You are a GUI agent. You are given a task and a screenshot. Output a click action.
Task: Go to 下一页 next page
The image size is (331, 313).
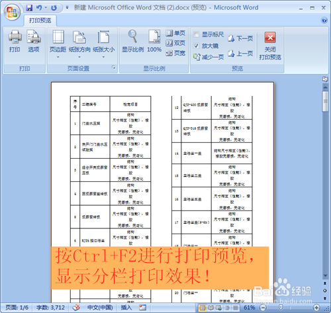click(x=240, y=38)
